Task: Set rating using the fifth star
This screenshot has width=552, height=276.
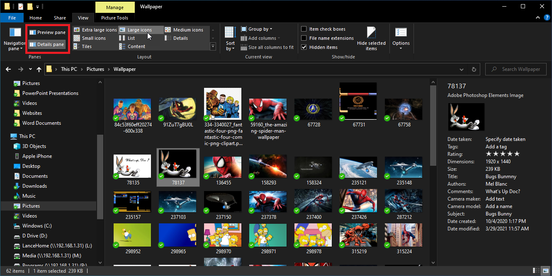Action: [x=517, y=154]
